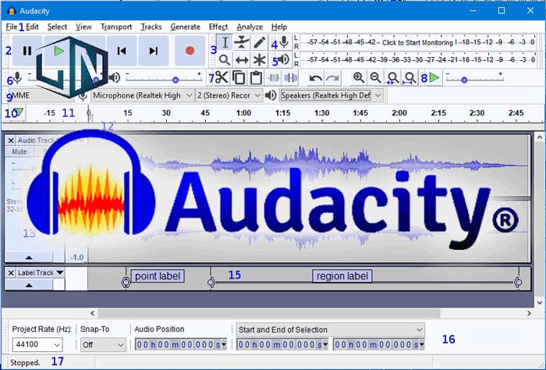The width and height of the screenshot is (546, 370).
Task: Collapse the Label Track using its arrow button
Action: (29, 285)
